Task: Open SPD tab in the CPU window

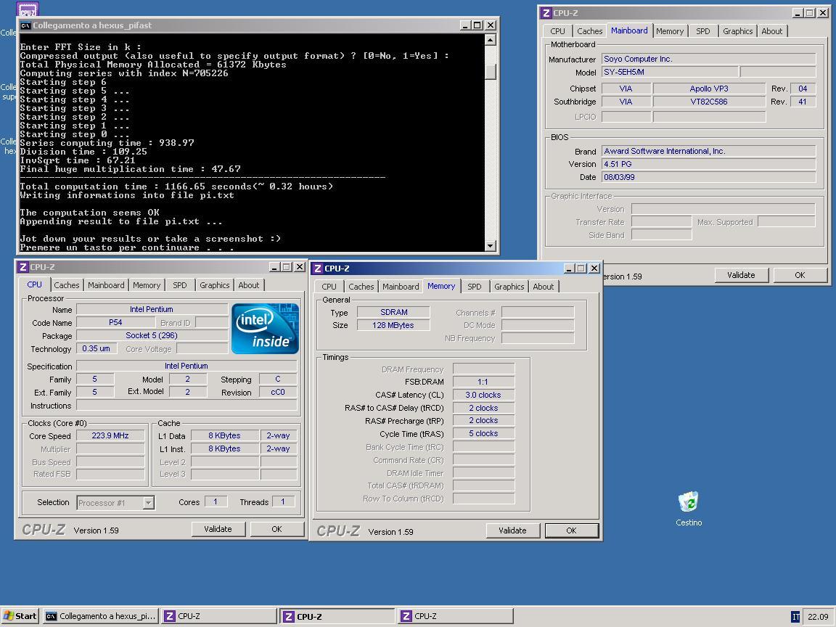Action: point(180,285)
